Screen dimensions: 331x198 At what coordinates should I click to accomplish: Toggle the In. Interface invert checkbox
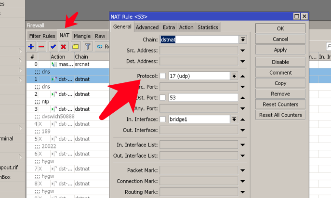[x=162, y=119]
